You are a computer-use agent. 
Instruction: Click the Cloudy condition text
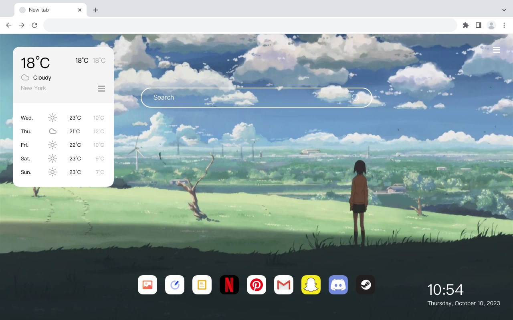42,78
